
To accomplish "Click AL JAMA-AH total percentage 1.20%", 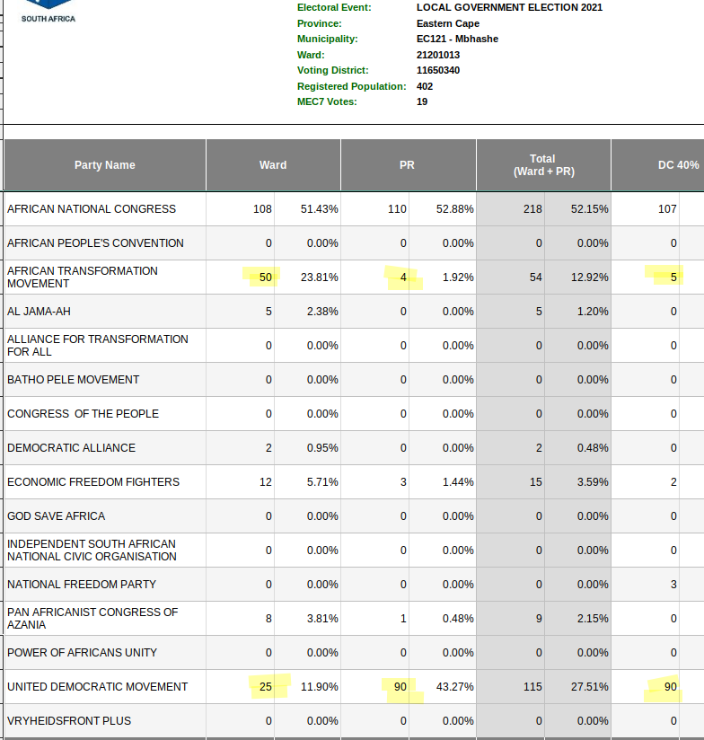I will pos(594,312).
